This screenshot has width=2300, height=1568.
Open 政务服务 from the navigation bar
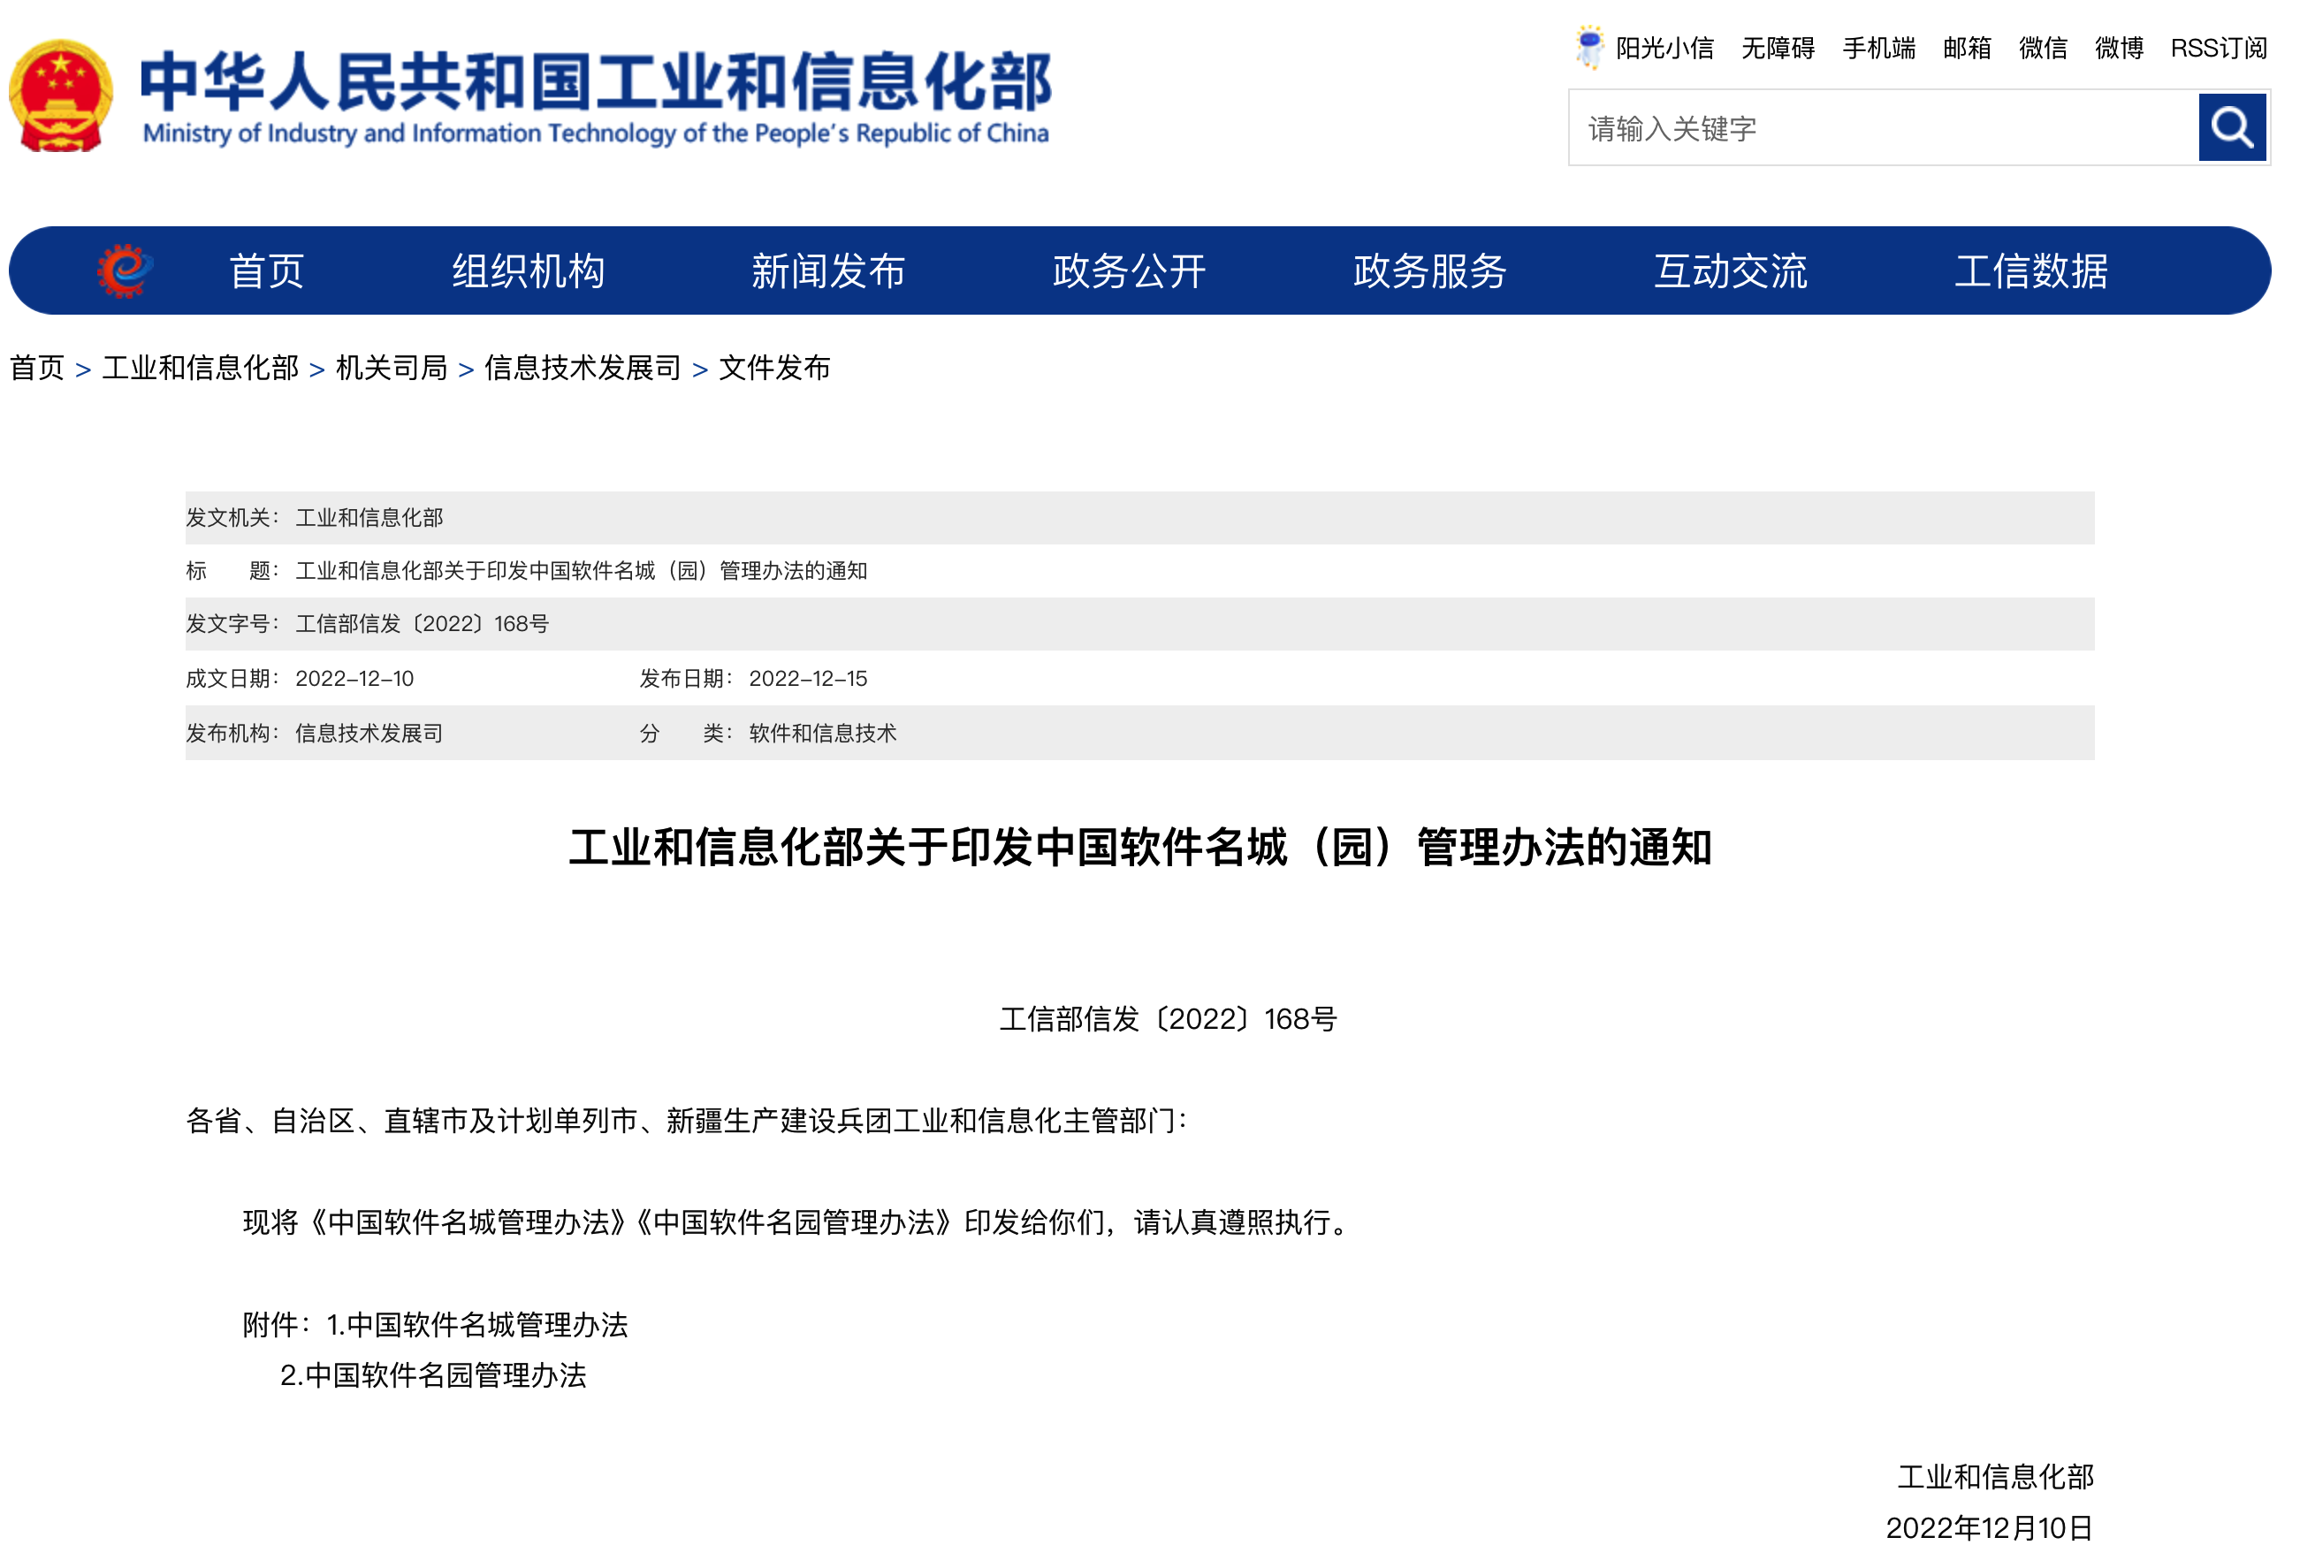[x=1429, y=271]
